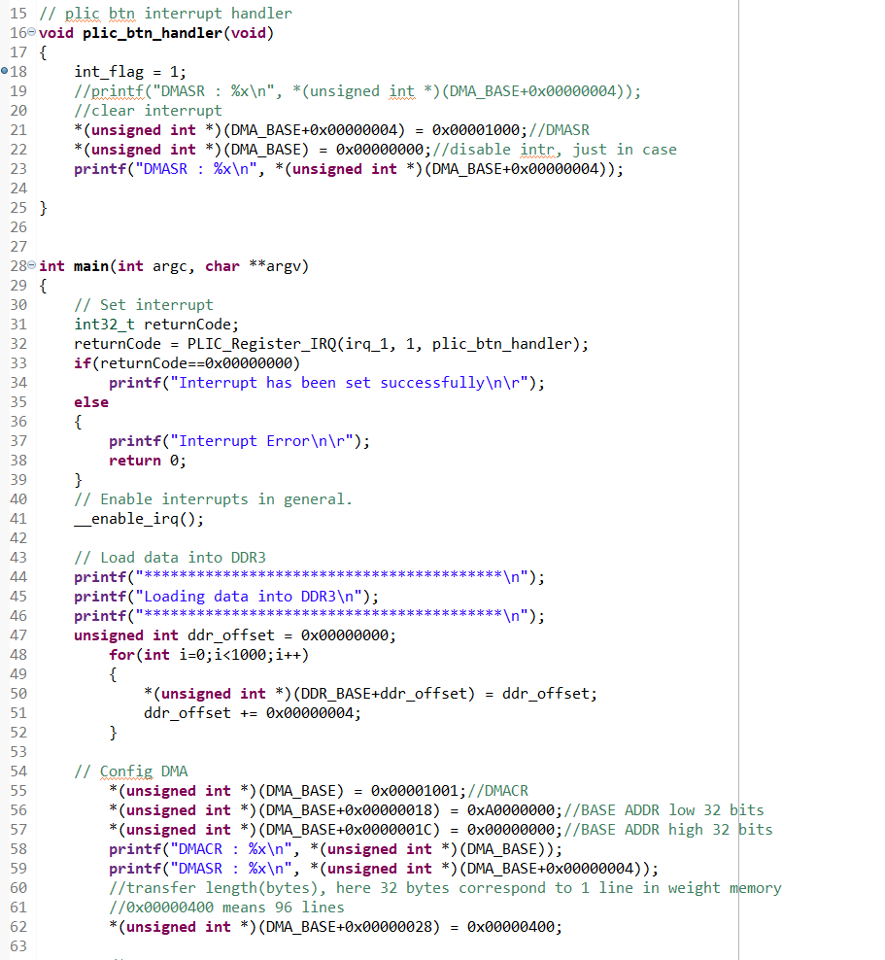Click the __enable_irq() call
Viewport: 885px width, 960px height.
139,519
